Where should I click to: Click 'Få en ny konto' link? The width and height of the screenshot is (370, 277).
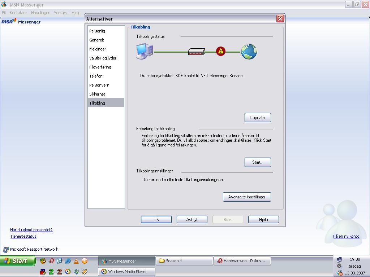click(x=346, y=236)
